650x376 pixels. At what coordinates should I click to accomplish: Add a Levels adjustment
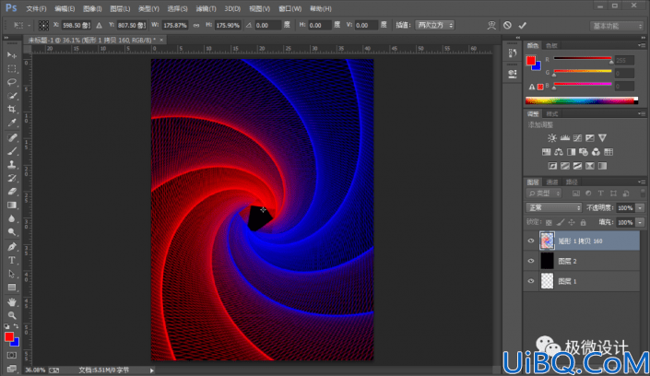565,138
